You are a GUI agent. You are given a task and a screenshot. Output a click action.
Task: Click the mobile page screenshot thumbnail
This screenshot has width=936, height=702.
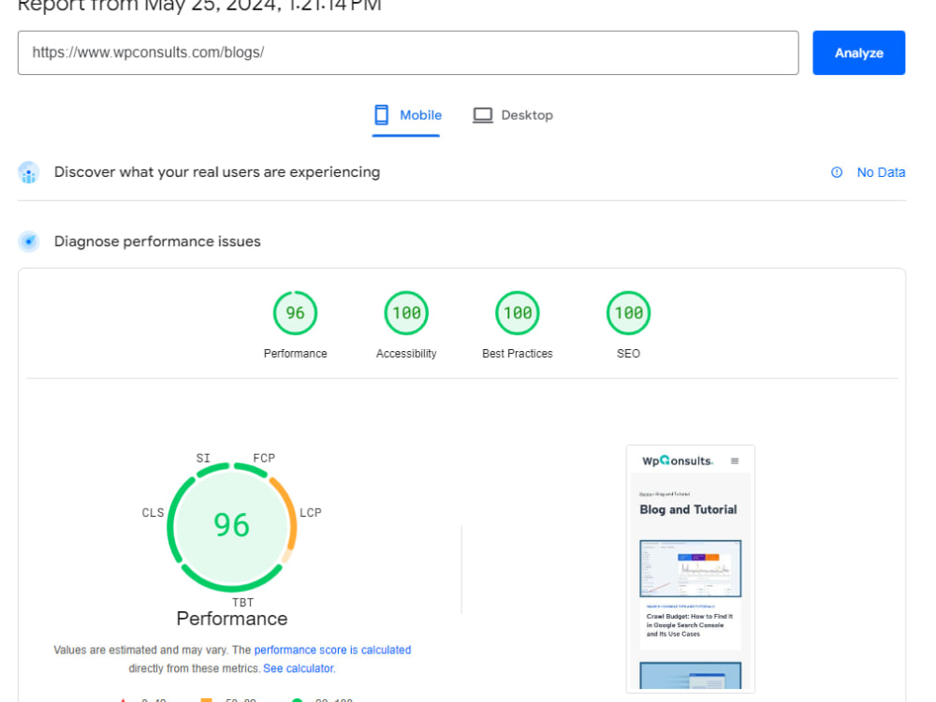(x=691, y=569)
